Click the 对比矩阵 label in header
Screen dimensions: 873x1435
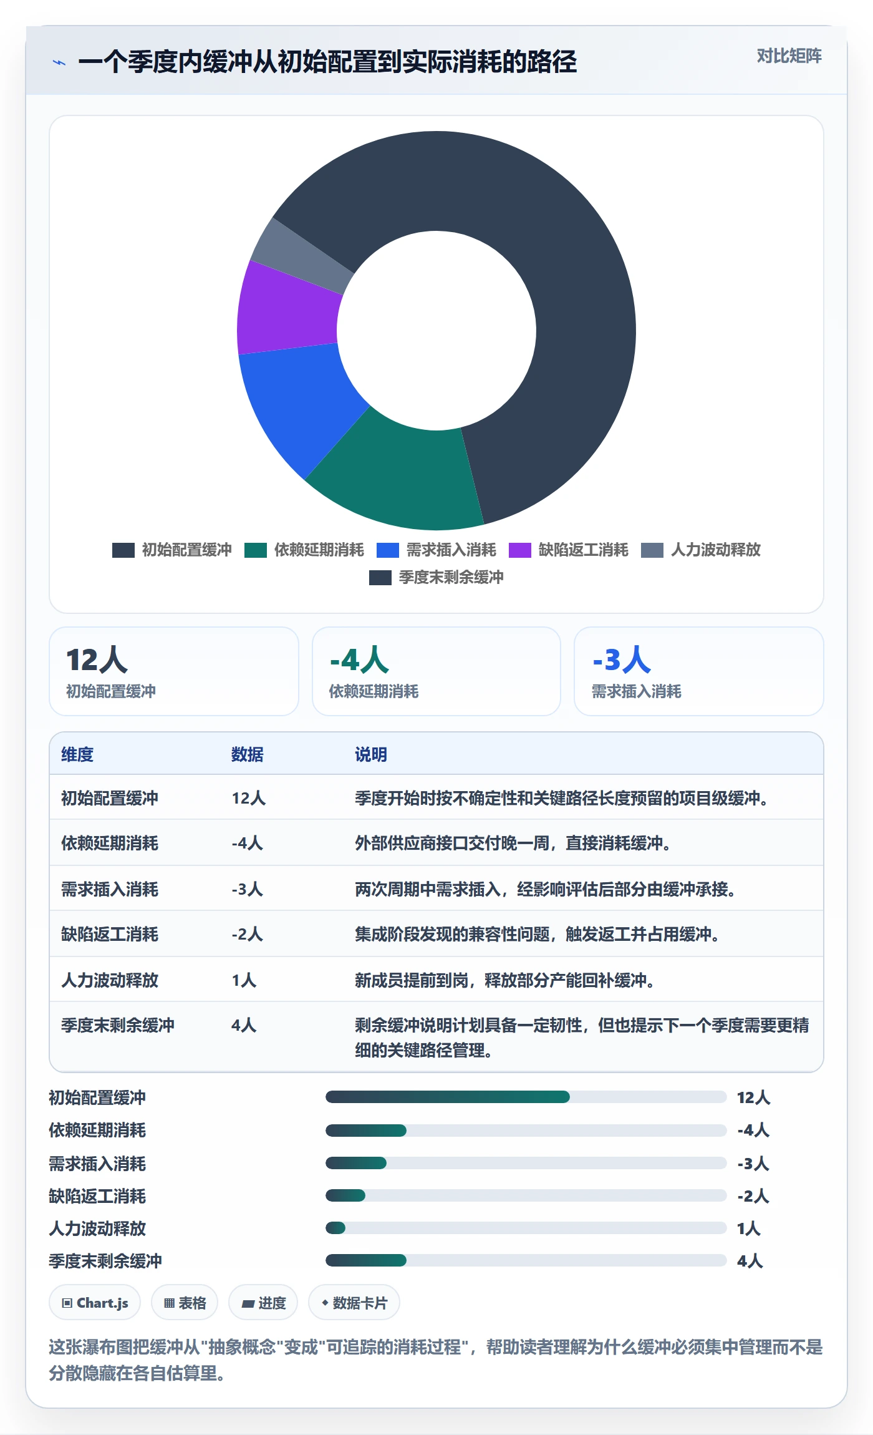(789, 56)
